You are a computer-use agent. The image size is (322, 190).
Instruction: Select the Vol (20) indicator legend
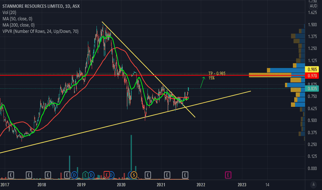click(9, 12)
